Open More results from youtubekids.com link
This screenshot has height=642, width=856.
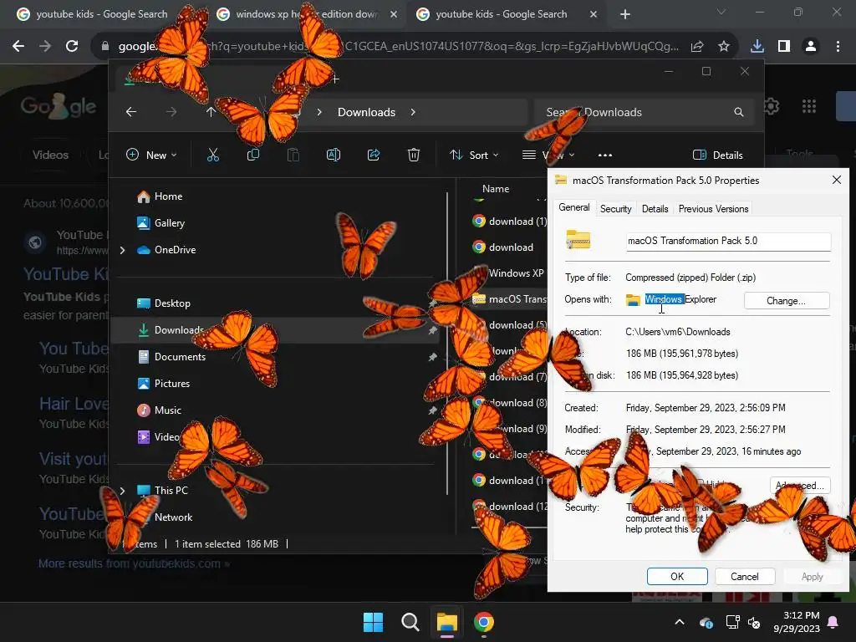click(x=134, y=563)
